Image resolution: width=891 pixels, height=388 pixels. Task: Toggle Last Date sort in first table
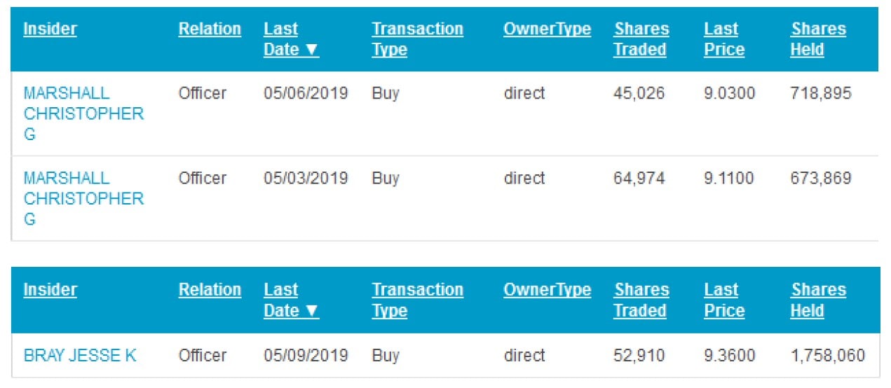pyautogui.click(x=291, y=40)
